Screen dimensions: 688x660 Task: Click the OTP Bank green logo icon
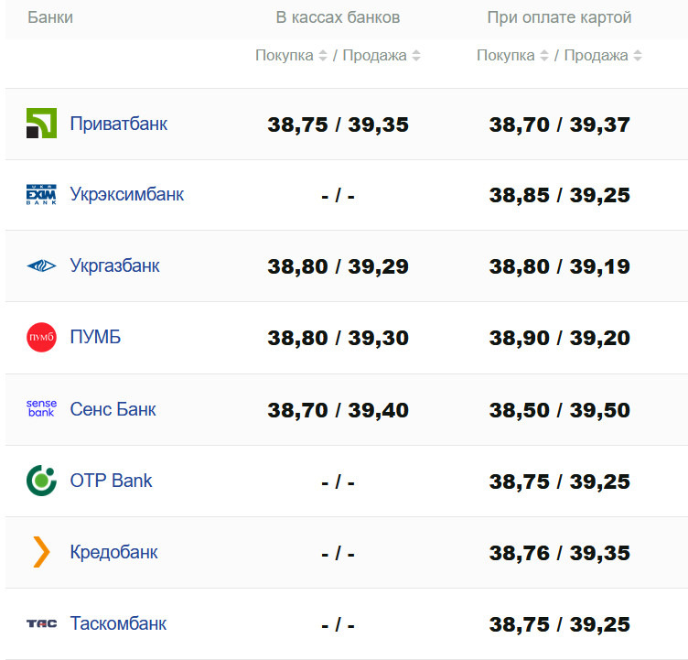click(x=41, y=481)
